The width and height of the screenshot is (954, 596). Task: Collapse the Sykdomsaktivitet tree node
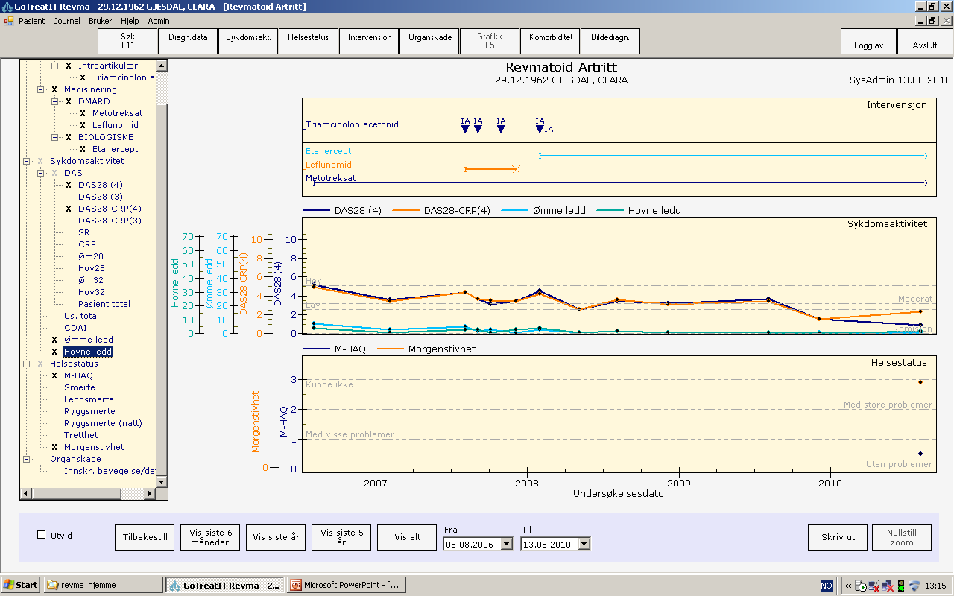(x=26, y=161)
